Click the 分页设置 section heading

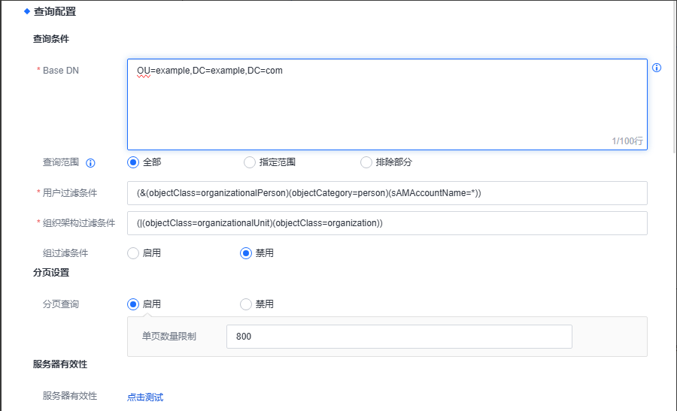[51, 273]
